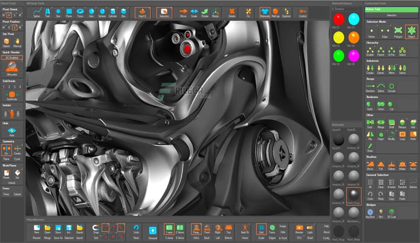Open the MatCap tool
The height and width of the screenshot is (243, 420).
tap(275, 12)
